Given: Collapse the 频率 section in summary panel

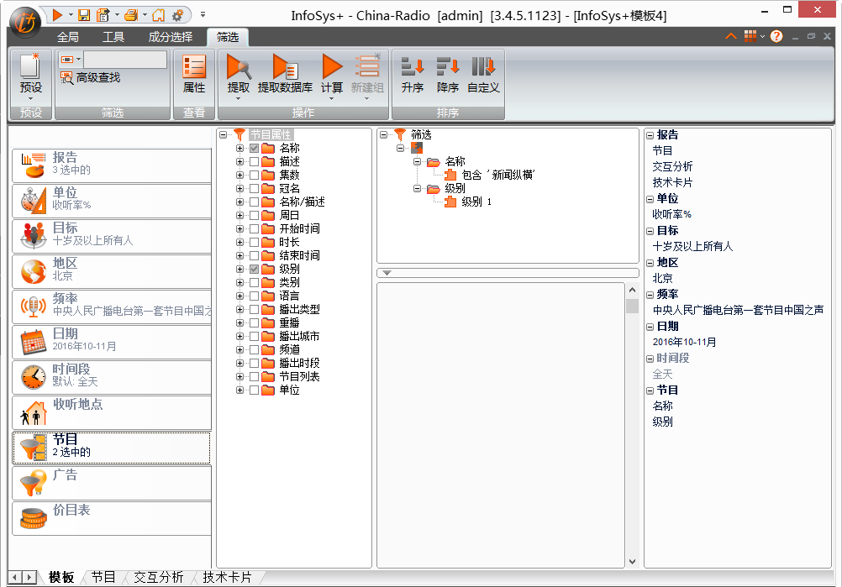Looking at the screenshot, I should click(x=650, y=295).
